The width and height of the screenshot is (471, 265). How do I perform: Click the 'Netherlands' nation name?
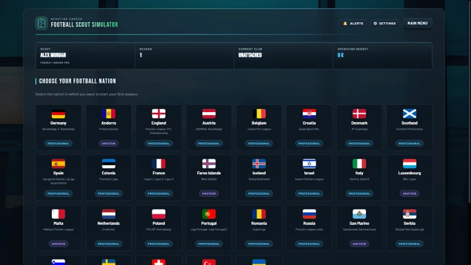tap(109, 223)
